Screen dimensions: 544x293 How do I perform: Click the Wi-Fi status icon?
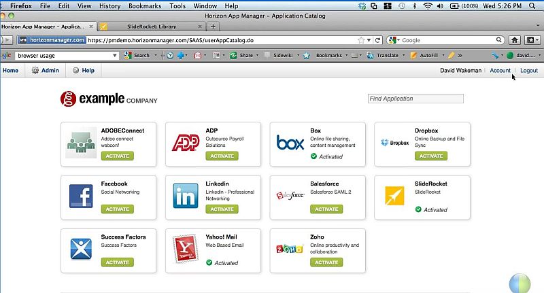pos(428,6)
